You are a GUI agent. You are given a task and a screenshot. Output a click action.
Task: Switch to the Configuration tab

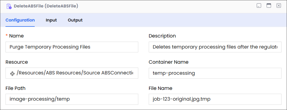[20, 20]
